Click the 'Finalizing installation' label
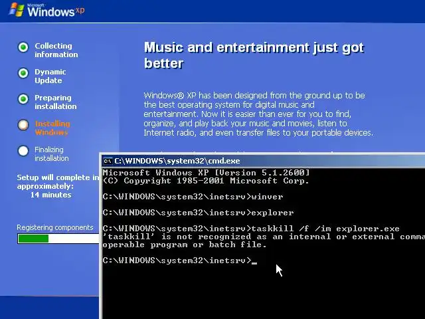 click(x=52, y=154)
